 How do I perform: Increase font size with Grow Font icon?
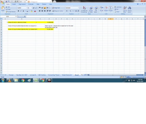coord(34,8)
